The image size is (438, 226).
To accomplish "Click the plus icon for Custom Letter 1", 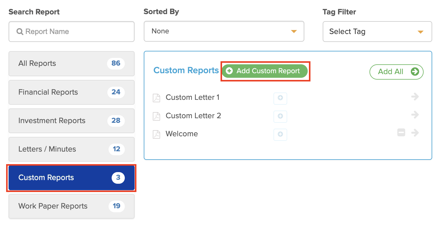I will click(280, 98).
